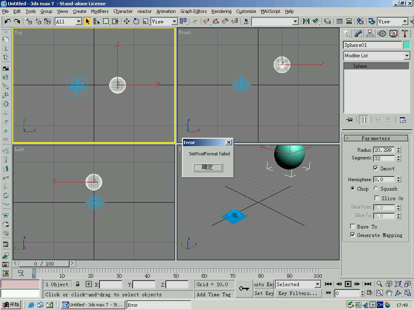
Task: Collapse the Parameters rollout
Action: tap(376, 138)
